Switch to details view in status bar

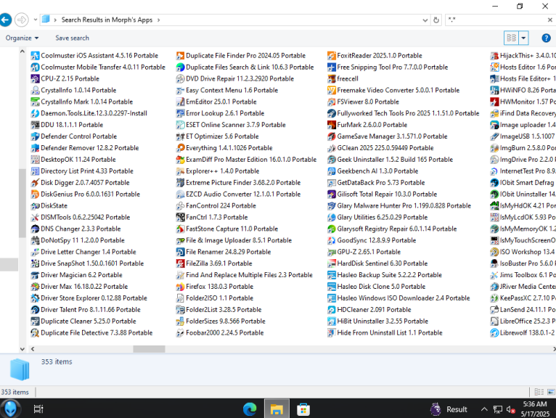539,392
